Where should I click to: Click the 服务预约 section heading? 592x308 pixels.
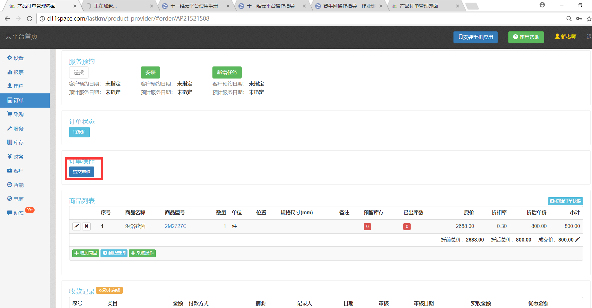pos(82,61)
